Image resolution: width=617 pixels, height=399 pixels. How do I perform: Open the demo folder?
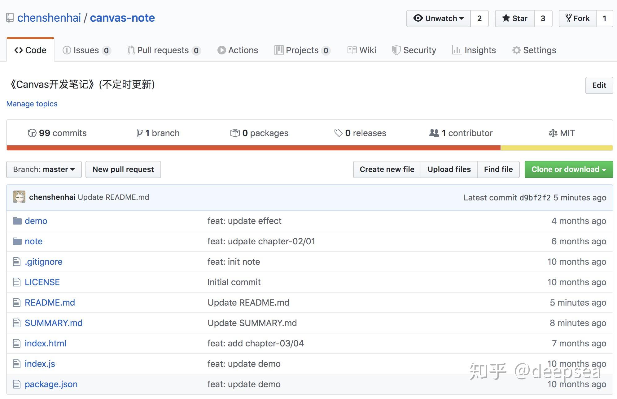pyautogui.click(x=36, y=221)
